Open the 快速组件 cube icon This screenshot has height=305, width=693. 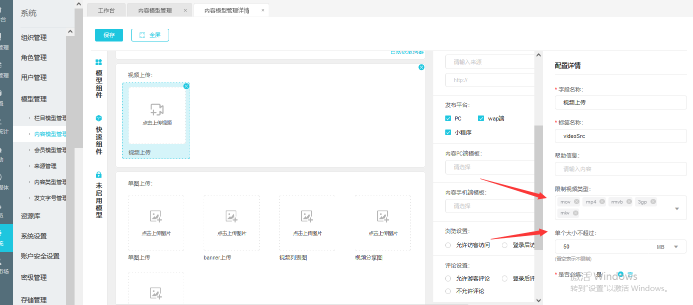tap(99, 118)
